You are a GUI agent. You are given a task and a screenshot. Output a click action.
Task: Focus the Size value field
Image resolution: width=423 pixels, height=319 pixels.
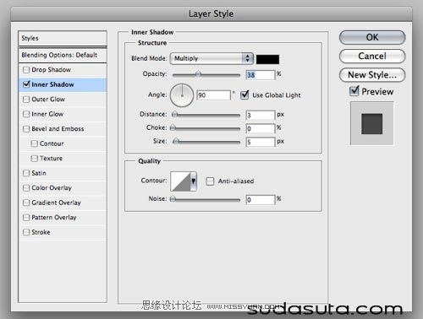(261, 142)
